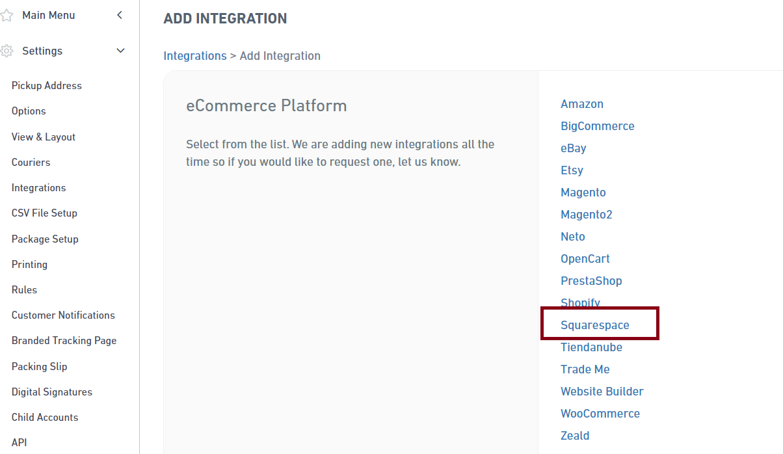Screen dimensions: 783x454
Task: Click the Main Menu star icon
Action: click(x=6, y=16)
